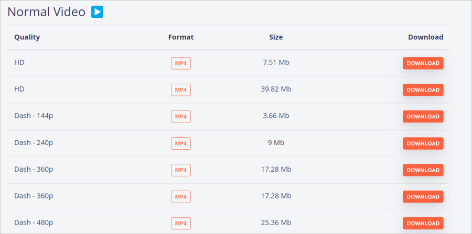Select the MP4 format tag on Dash - 240p row
This screenshot has width=472, height=234.
click(181, 143)
